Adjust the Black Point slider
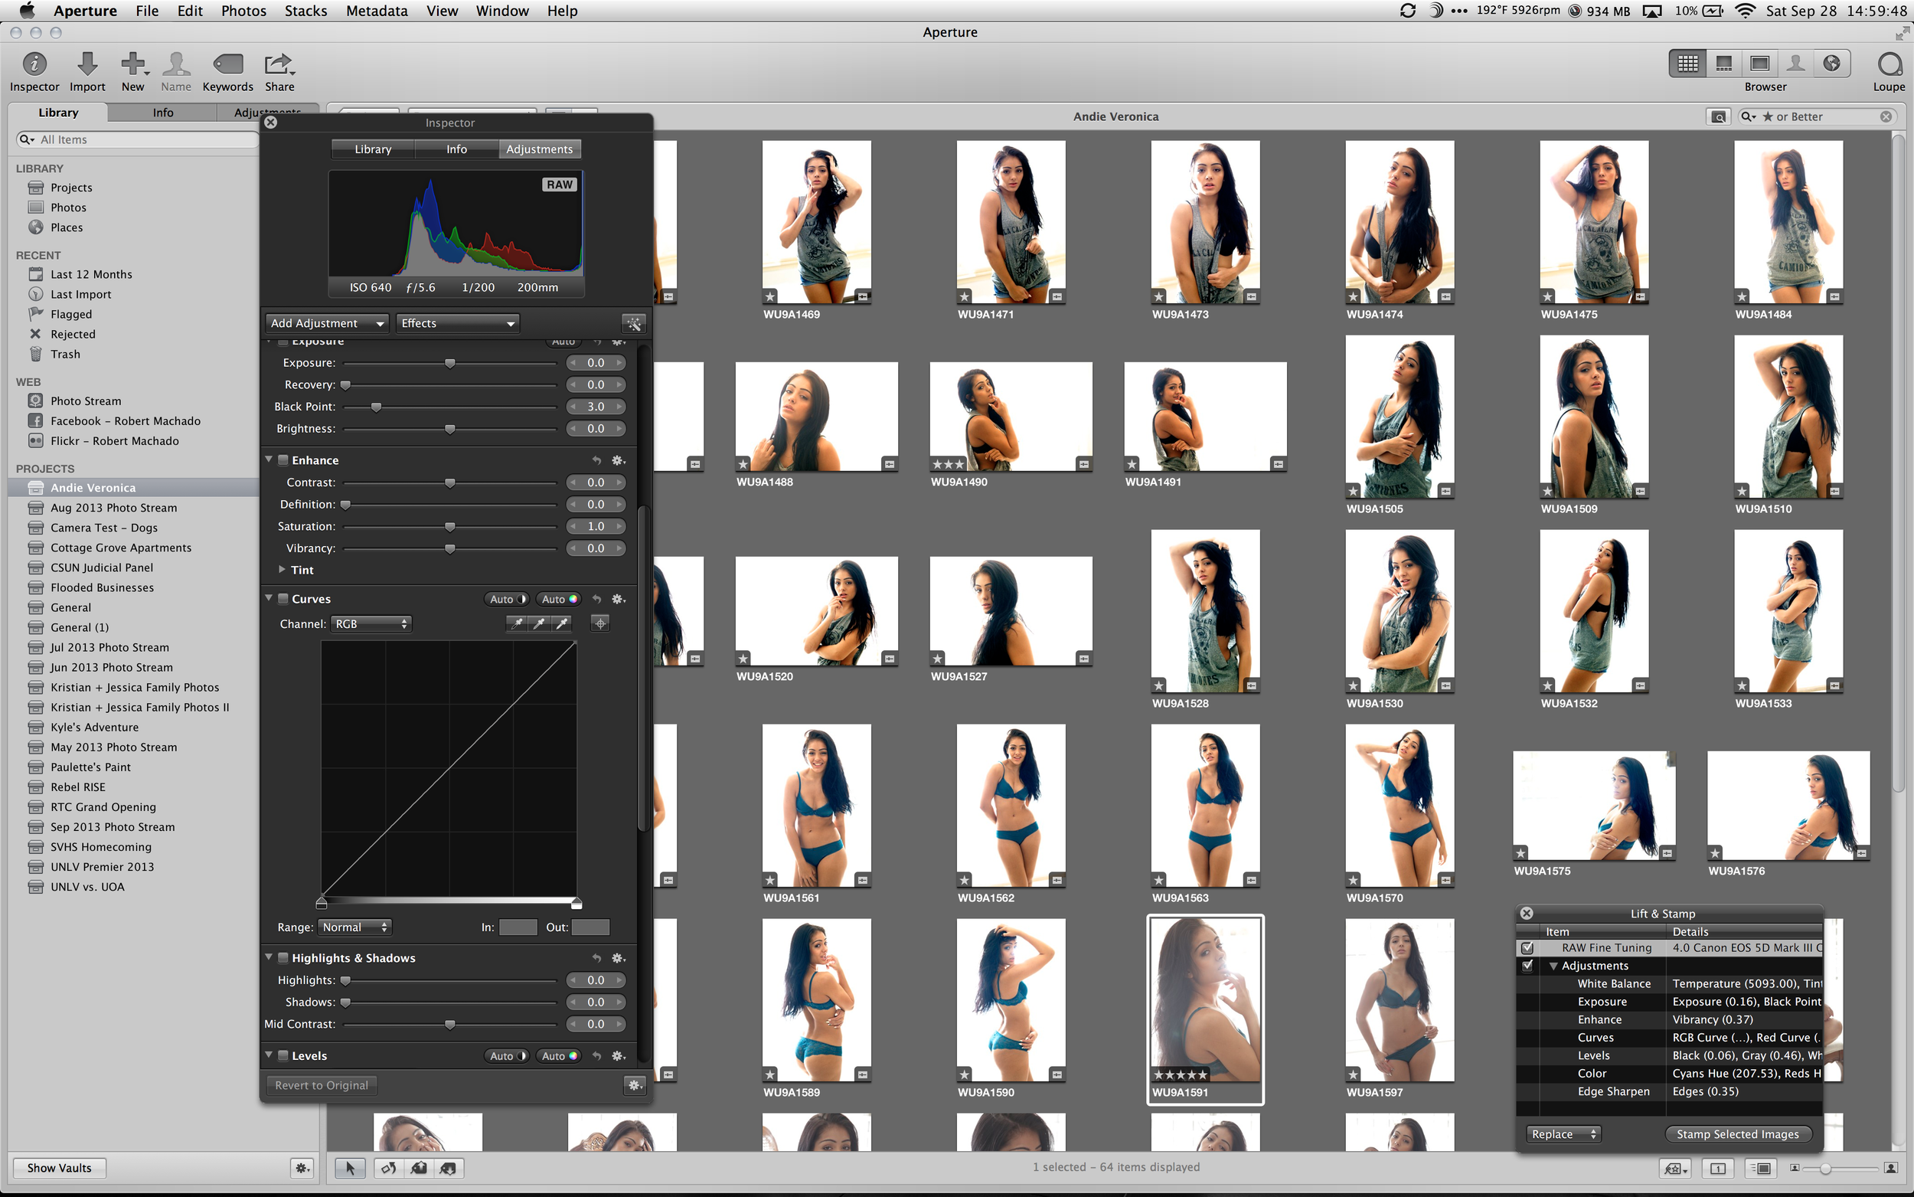Viewport: 1914px width, 1197px height. [x=376, y=407]
